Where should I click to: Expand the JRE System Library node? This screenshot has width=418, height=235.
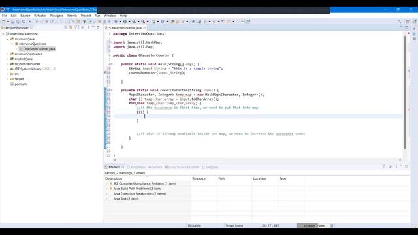(8, 69)
